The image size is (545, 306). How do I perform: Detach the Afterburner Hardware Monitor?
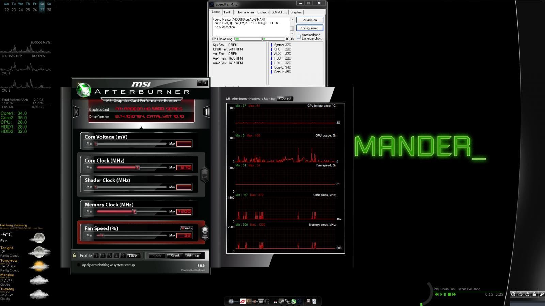(x=285, y=99)
